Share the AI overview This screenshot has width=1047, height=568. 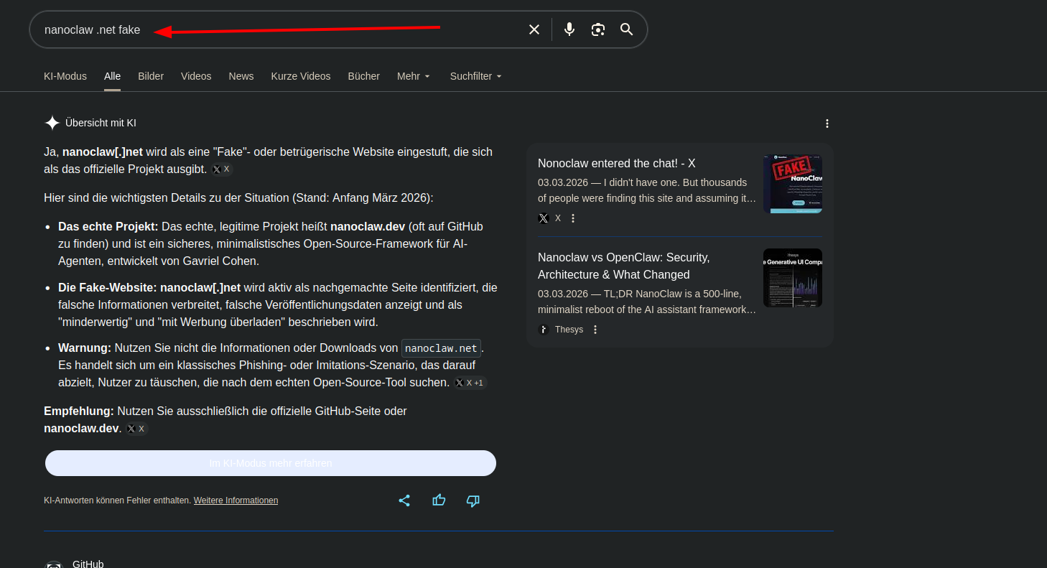(x=404, y=501)
